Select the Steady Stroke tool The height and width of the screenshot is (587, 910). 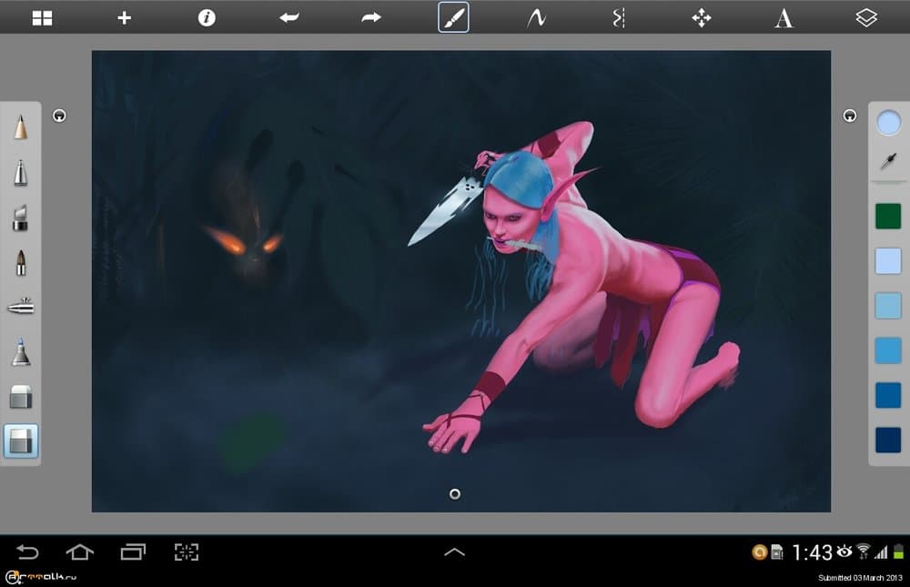(534, 17)
